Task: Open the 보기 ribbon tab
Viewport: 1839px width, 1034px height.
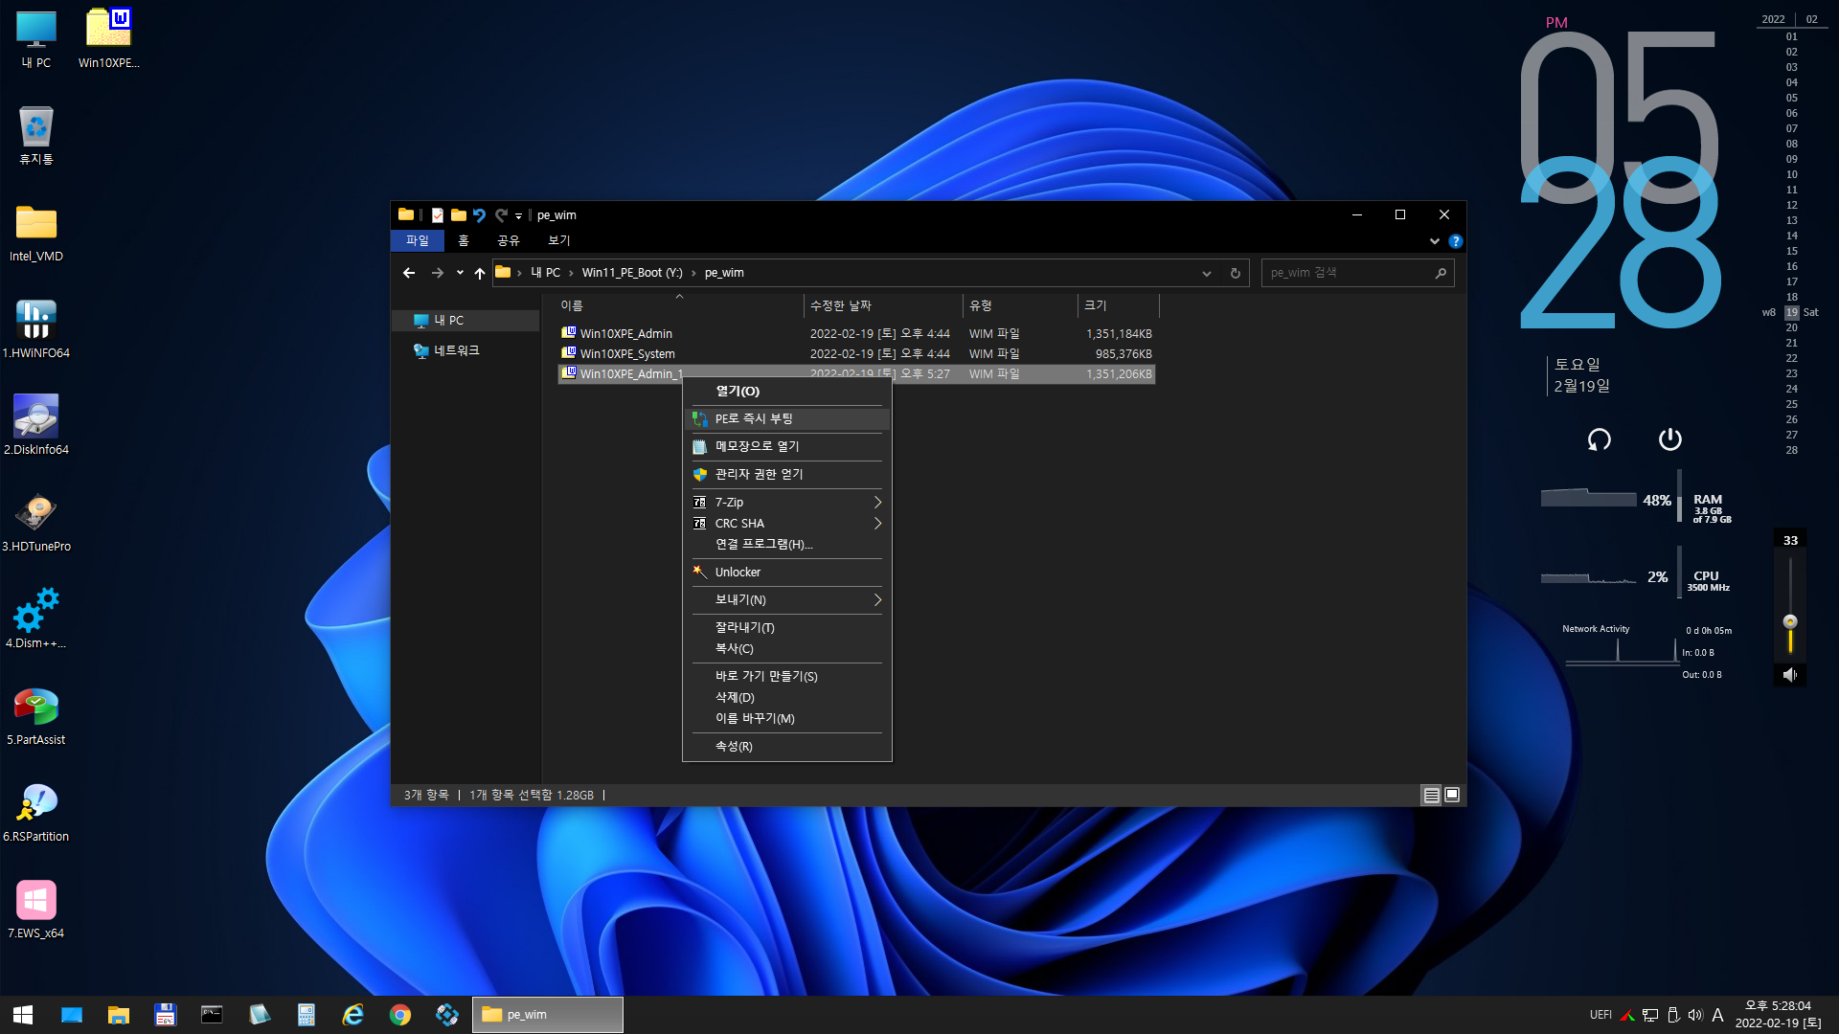Action: click(559, 241)
